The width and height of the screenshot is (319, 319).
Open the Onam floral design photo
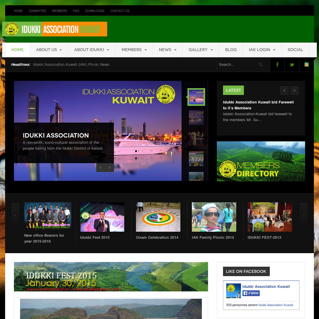158,217
